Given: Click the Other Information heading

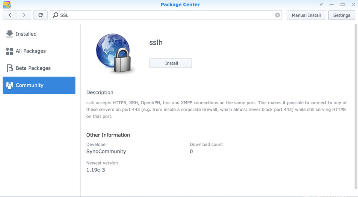Looking at the screenshot, I should pyautogui.click(x=108, y=135).
